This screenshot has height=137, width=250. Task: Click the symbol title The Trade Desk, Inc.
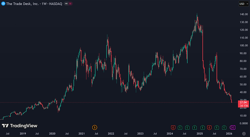pyautogui.click(x=22, y=4)
